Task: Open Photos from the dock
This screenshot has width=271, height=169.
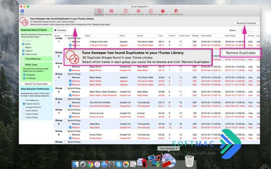Action: pyautogui.click(x=126, y=164)
